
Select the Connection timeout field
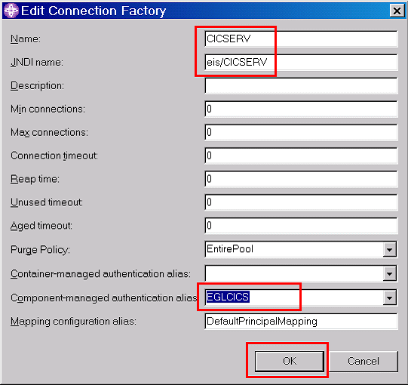click(x=301, y=156)
